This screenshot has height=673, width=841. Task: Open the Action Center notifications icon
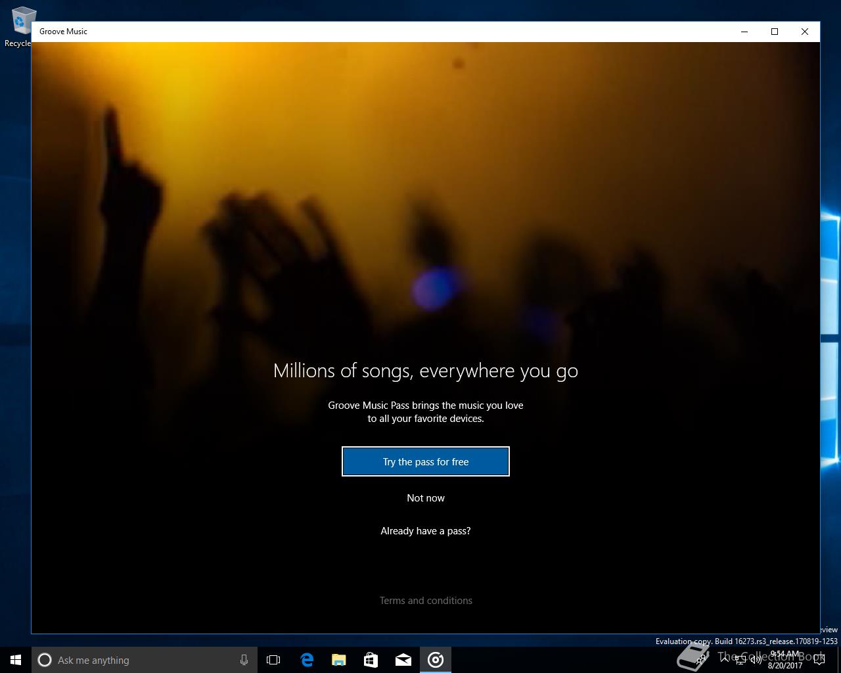(819, 660)
